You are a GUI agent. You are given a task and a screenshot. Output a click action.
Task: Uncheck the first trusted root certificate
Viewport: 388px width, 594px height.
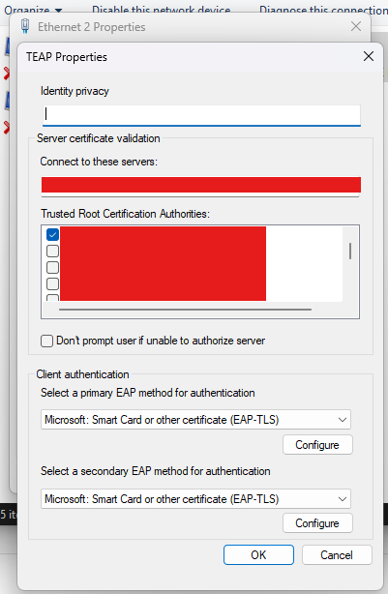coord(52,234)
